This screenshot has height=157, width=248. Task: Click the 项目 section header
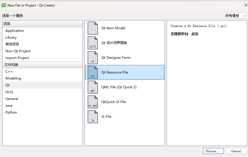pyautogui.click(x=43, y=24)
